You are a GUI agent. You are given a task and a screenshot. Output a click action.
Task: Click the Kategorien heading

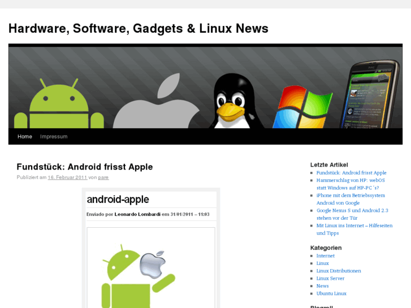pos(326,248)
